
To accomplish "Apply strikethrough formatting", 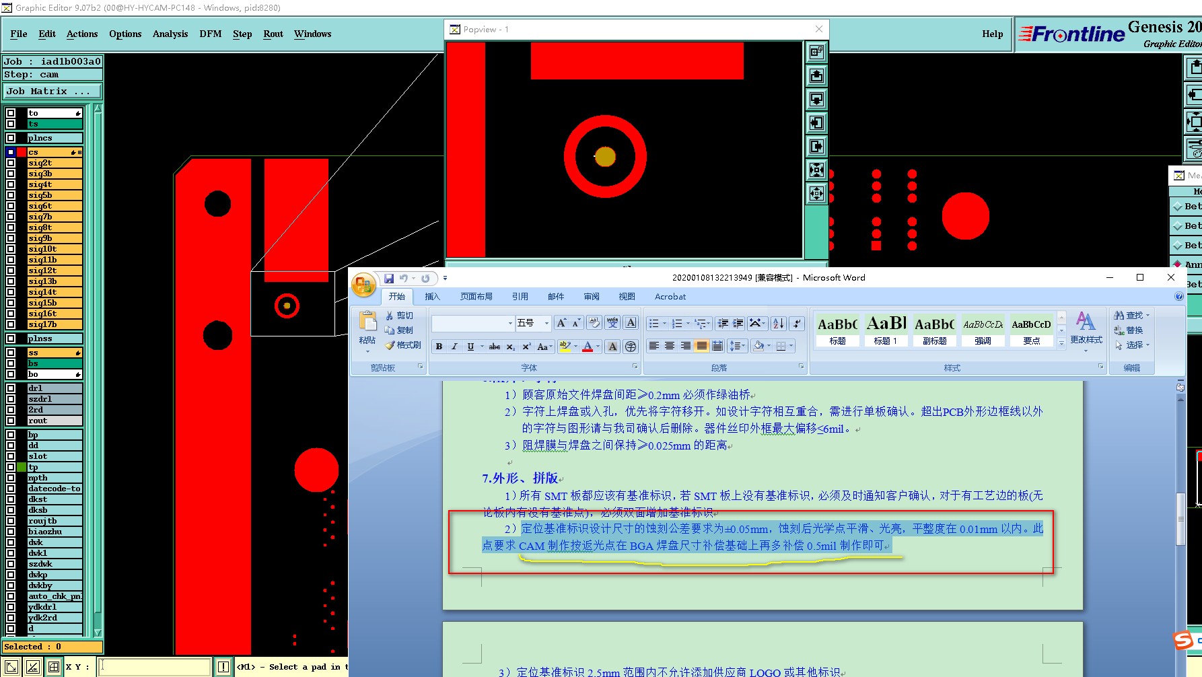I will tap(495, 347).
